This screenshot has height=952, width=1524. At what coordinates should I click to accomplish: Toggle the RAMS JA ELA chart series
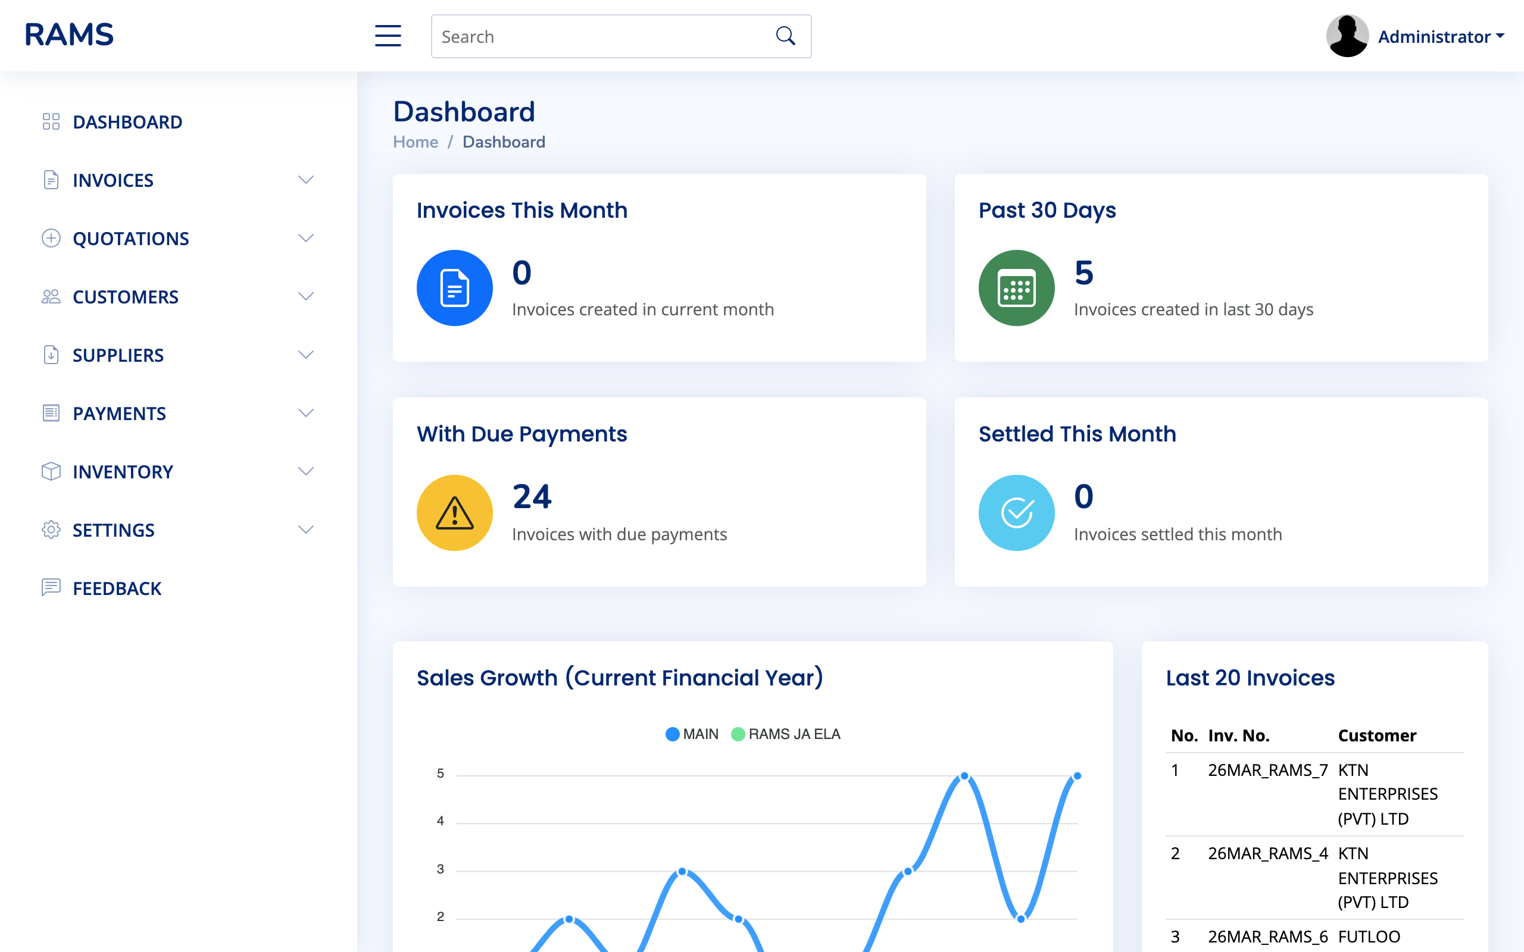pos(786,734)
